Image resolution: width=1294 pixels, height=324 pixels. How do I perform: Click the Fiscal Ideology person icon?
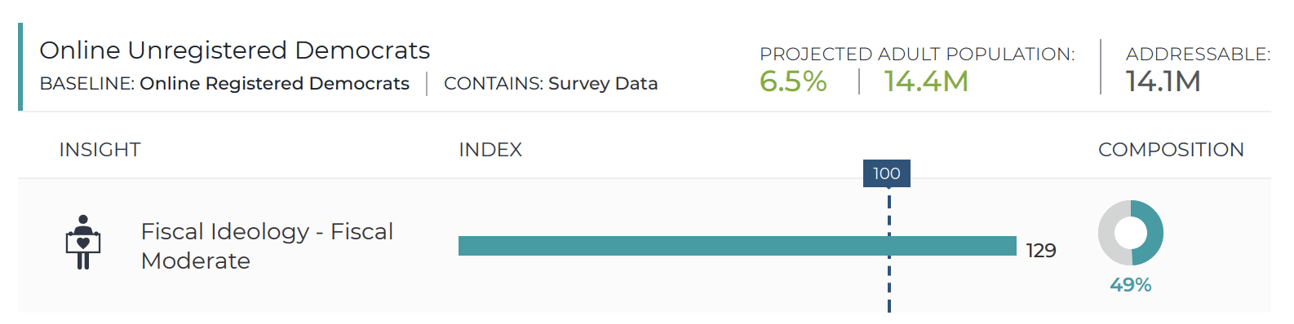tap(82, 242)
